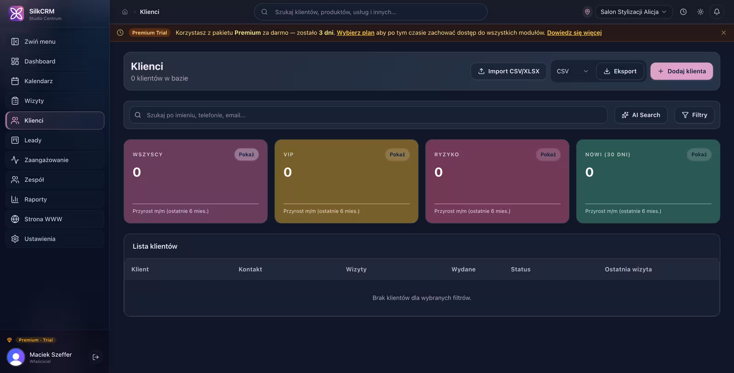Click 'Brak klientów dla wybranych filtrów.' text
734x373 pixels.
tap(422, 298)
